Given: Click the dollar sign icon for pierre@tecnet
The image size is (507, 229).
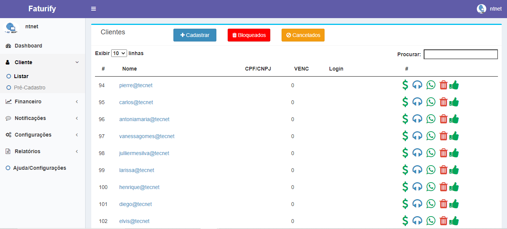Looking at the screenshot, I should coord(405,85).
